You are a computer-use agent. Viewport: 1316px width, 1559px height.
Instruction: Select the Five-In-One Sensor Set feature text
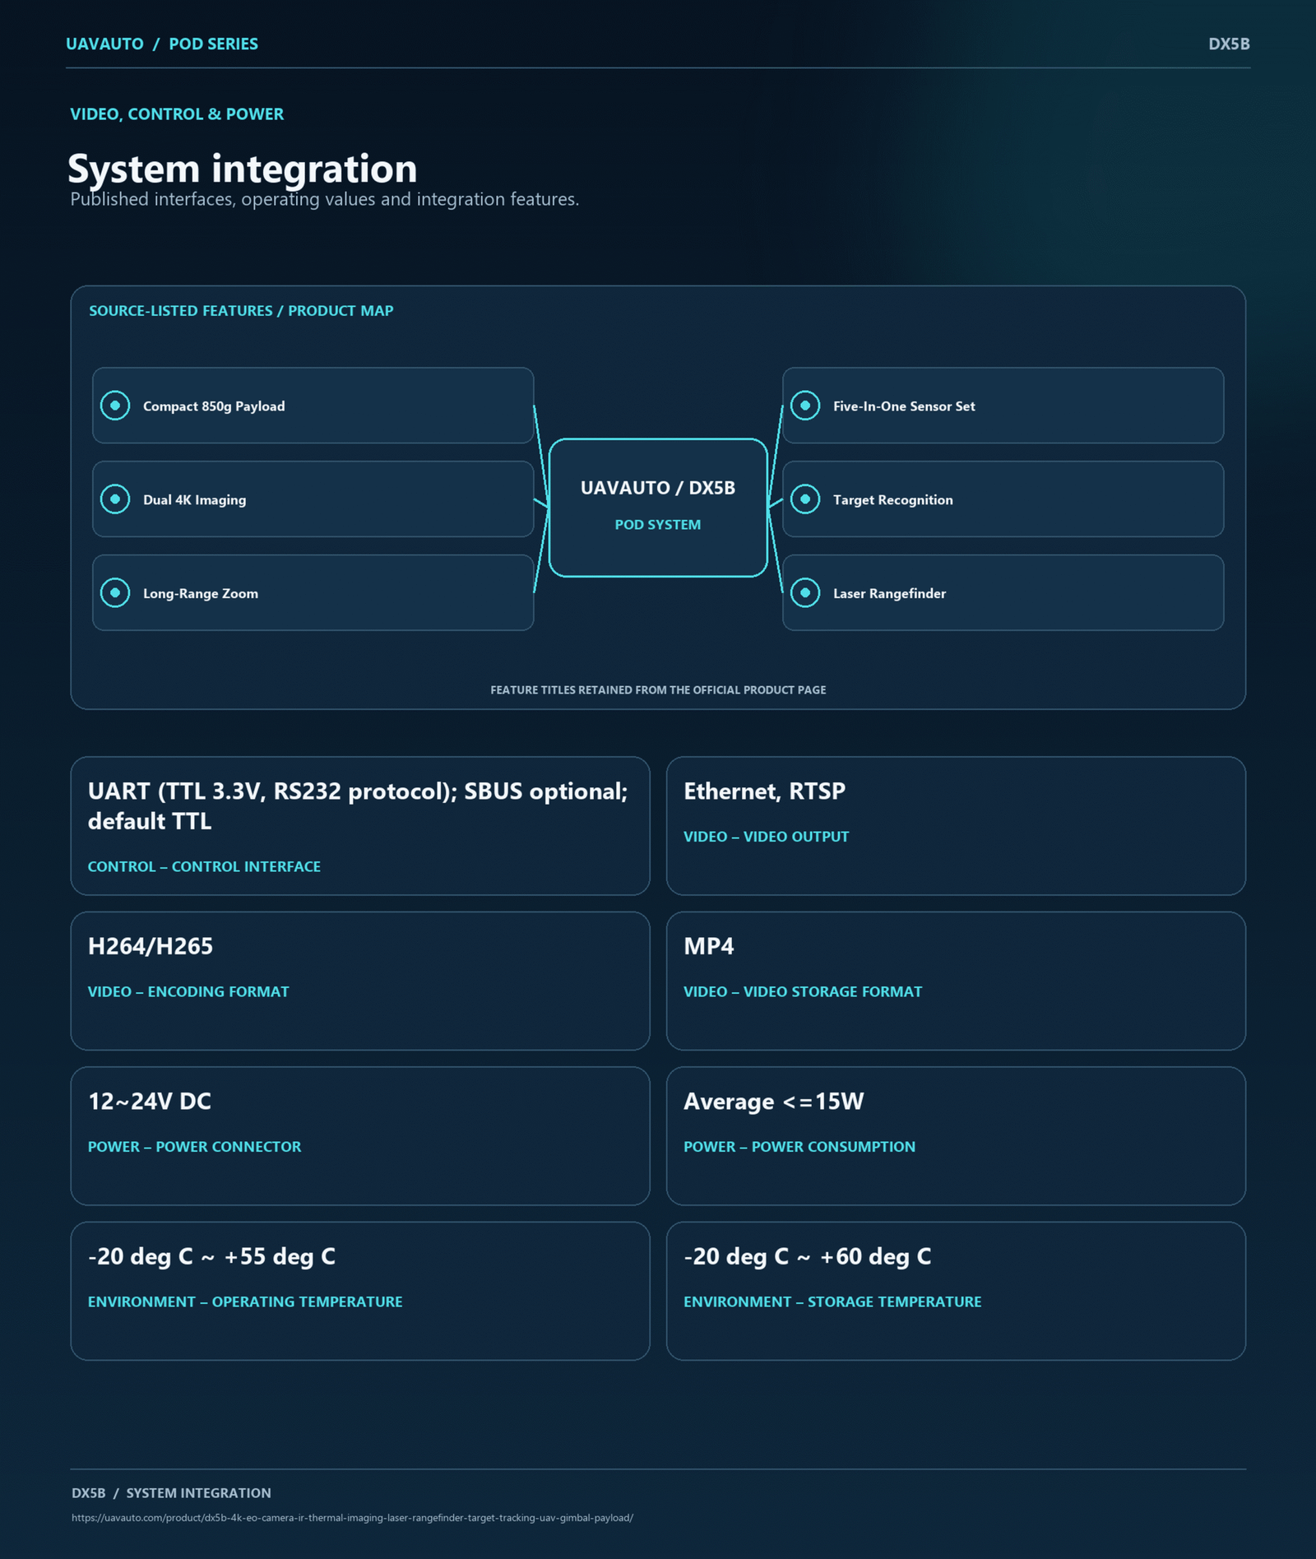click(904, 406)
